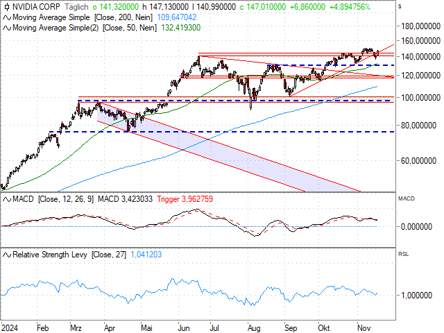Click the 140,000000 price axis label
This screenshot has width=444, height=333.
[x=420, y=57]
